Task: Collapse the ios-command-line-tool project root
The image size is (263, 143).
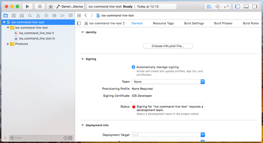Action: (4, 22)
